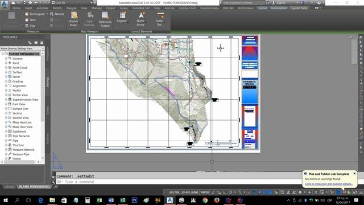Expand the Profile View settings node

click(x=6, y=95)
